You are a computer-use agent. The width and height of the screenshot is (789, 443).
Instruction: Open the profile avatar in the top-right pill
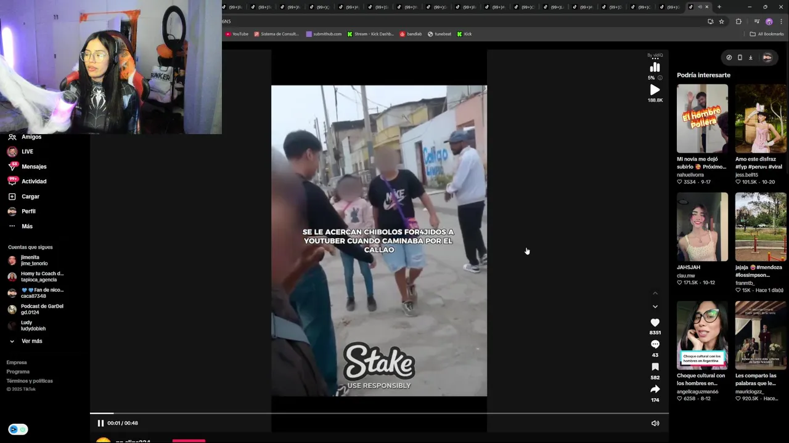[x=767, y=57]
